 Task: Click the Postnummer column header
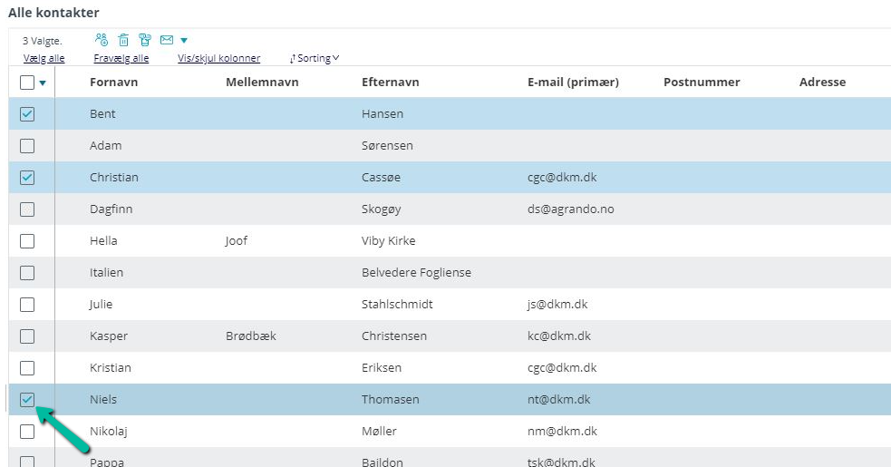[x=702, y=82]
